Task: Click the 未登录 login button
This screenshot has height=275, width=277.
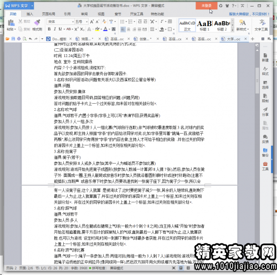Action: [x=207, y=6]
